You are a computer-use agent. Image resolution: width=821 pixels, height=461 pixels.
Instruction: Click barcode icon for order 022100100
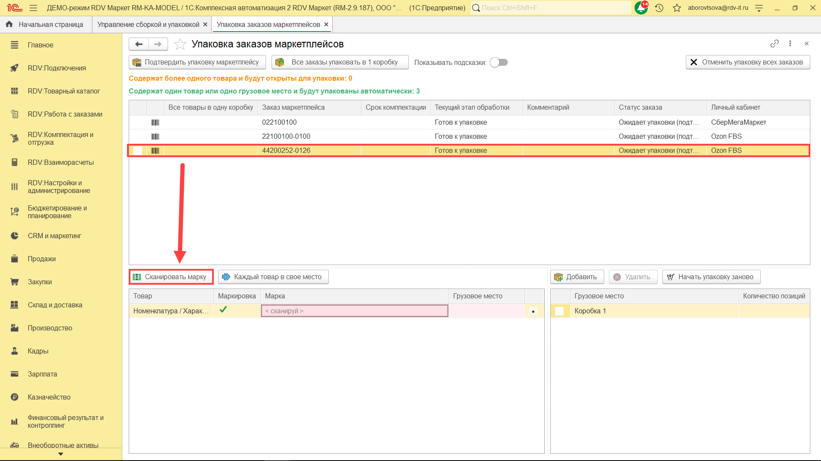click(155, 123)
